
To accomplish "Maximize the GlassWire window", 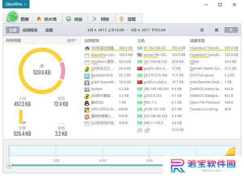I will pyautogui.click(x=220, y=4).
